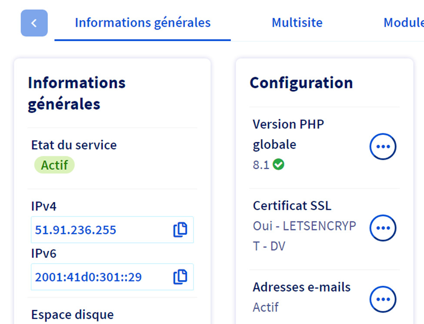Switch to the Informations générales tab
Viewport: 424px width, 324px height.
[142, 23]
